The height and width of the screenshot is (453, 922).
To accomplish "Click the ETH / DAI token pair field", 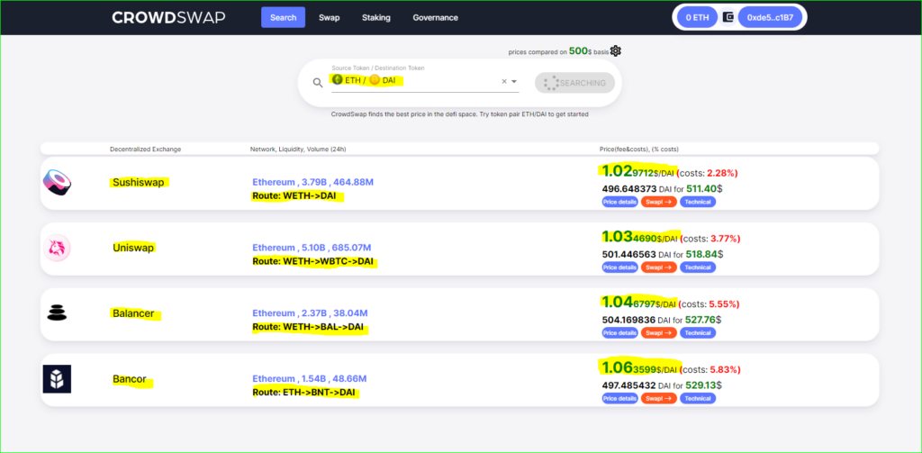I will point(425,80).
